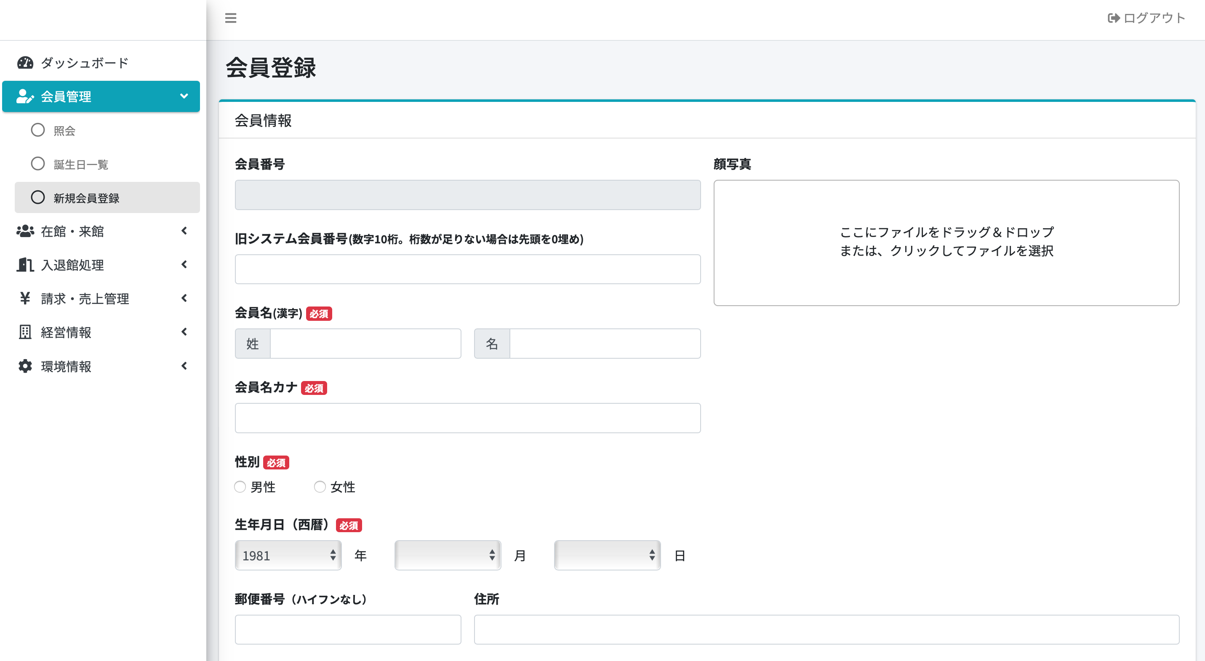Click the 必須 badge next to 性別

pos(276,463)
